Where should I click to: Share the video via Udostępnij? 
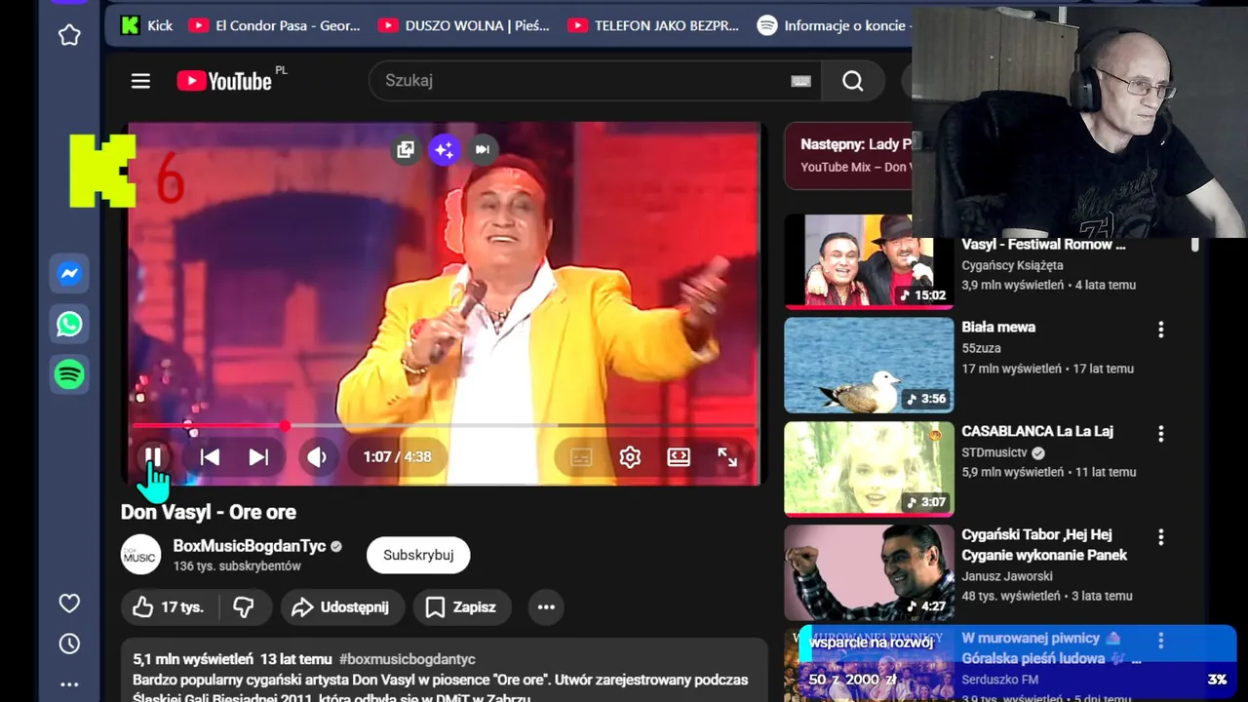click(x=341, y=607)
